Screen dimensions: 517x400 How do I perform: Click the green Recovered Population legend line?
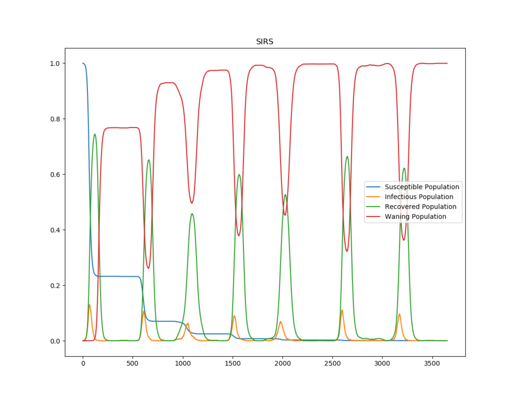(x=373, y=207)
